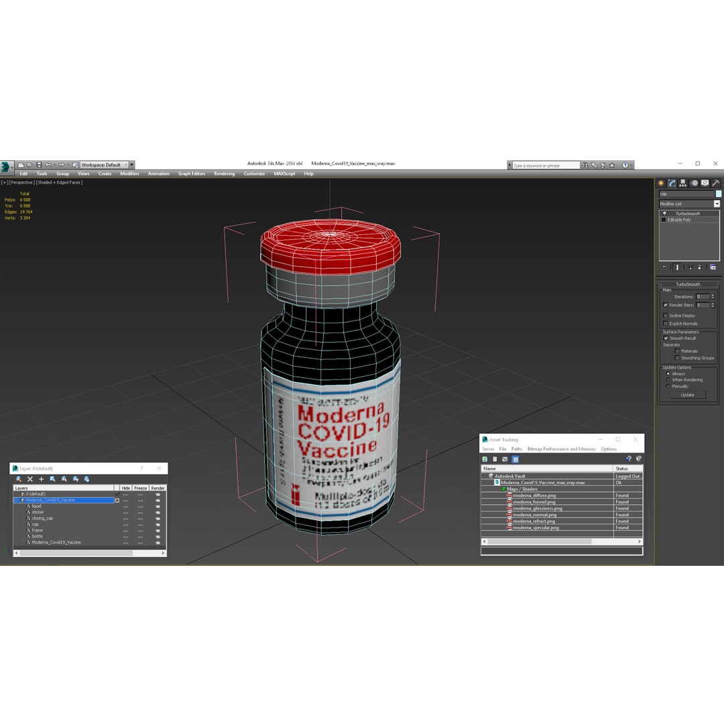Click the Asset Tracking horizontal scrollbar

(x=562, y=541)
